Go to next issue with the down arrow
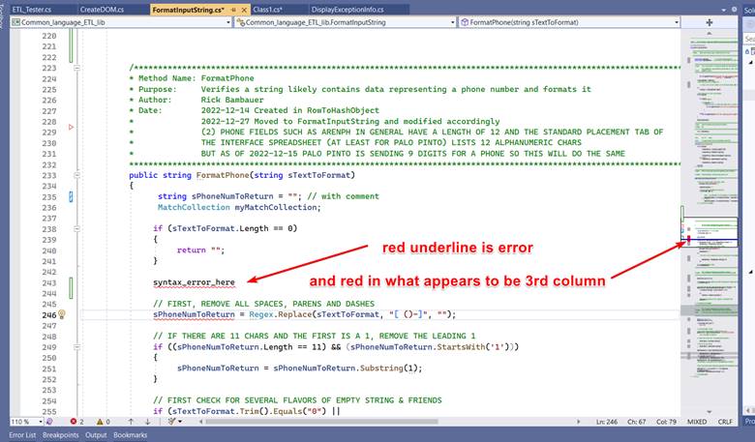Viewport: 755px width, 442px height. click(x=147, y=422)
